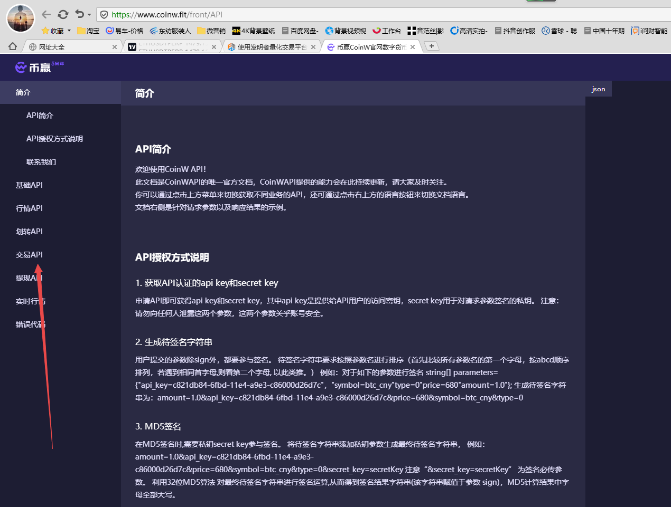Open the 工作台 bookmark
Image resolution: width=671 pixels, height=507 pixels.
coord(387,31)
